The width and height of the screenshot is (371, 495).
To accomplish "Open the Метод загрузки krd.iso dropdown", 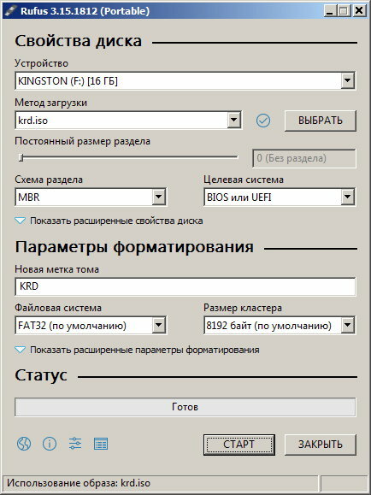I will [x=128, y=121].
